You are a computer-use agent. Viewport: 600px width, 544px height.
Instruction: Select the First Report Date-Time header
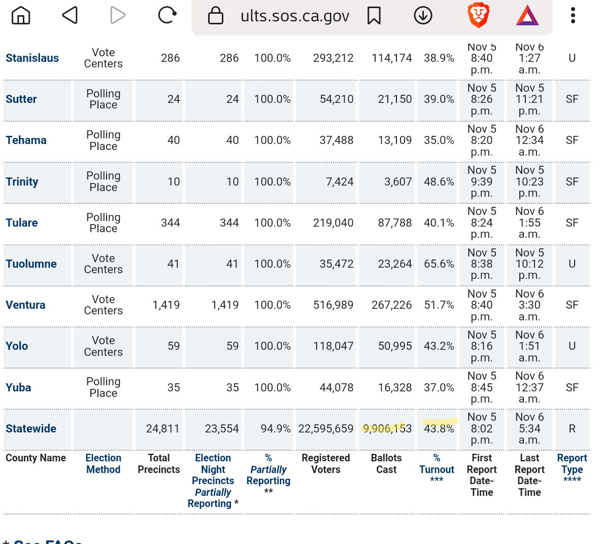pyautogui.click(x=482, y=475)
